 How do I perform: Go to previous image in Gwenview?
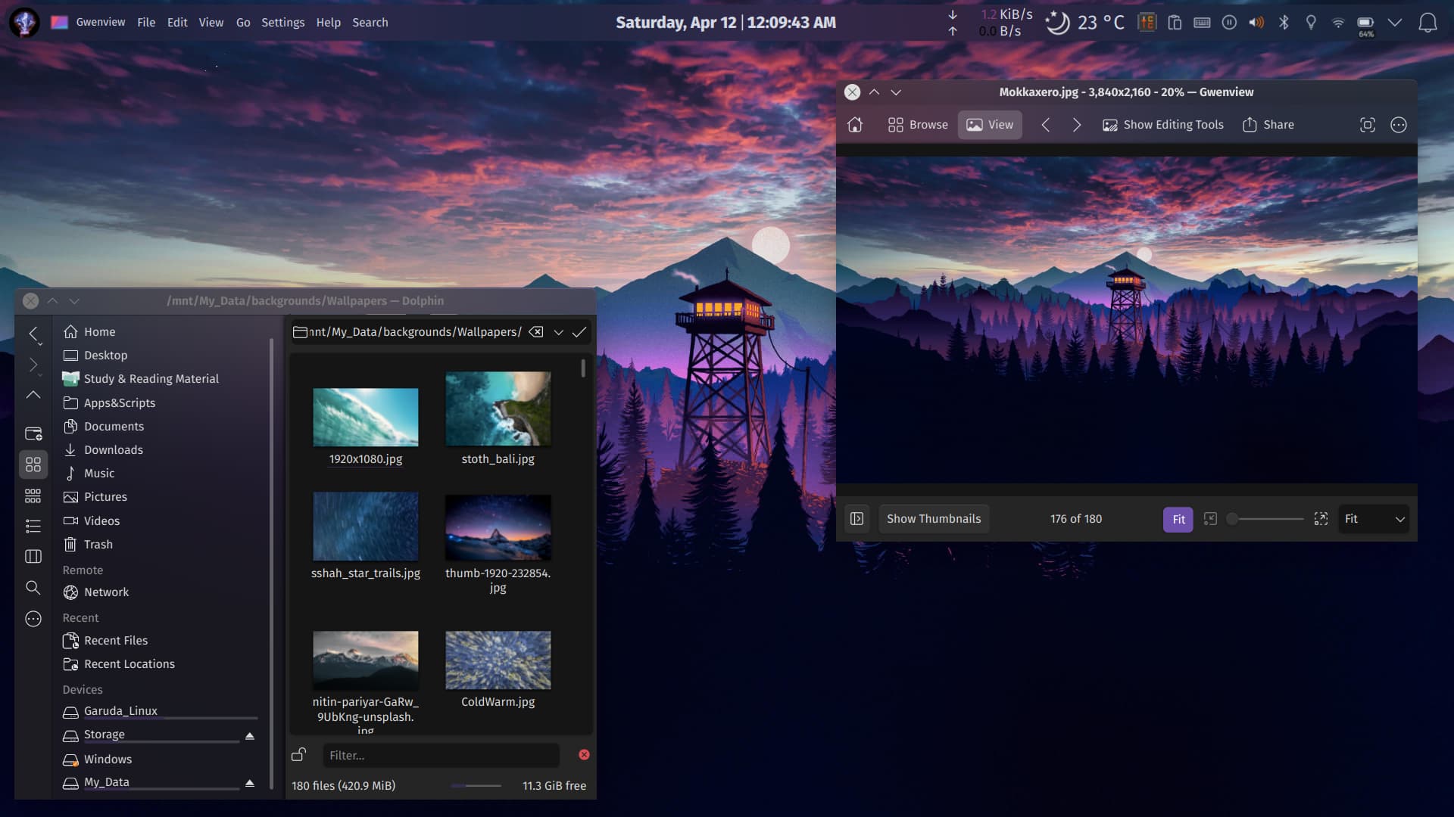(x=1046, y=125)
